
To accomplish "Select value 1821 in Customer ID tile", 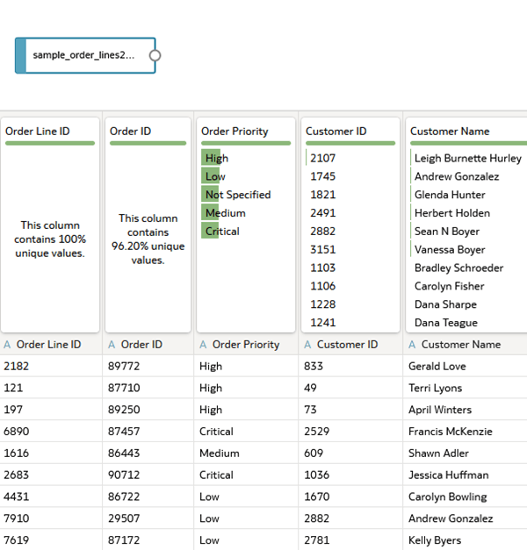I will (x=323, y=195).
